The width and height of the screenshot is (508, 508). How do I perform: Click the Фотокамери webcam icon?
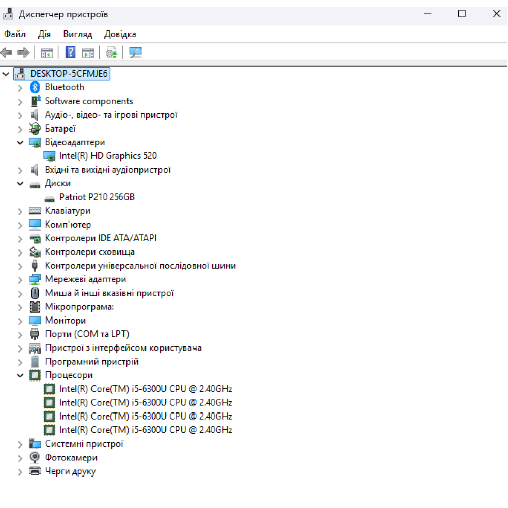pyautogui.click(x=35, y=458)
